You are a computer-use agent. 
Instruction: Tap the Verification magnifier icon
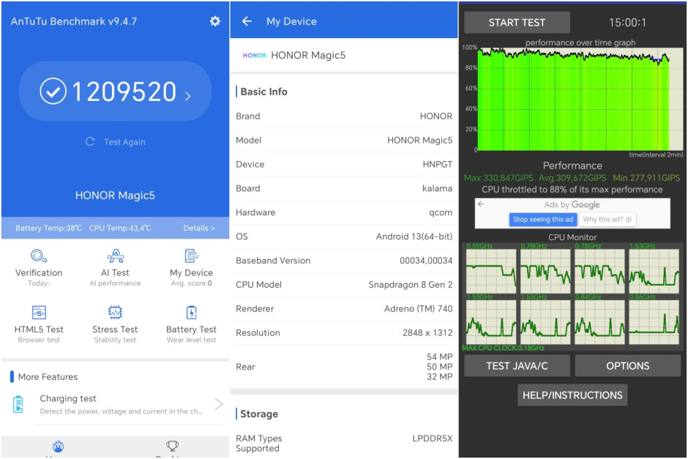click(x=39, y=256)
